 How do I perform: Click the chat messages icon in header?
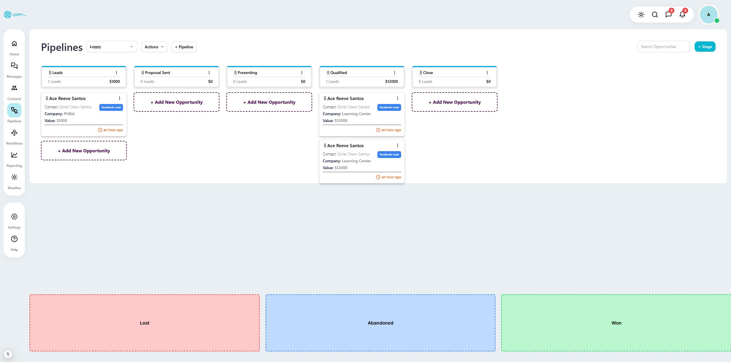(669, 15)
